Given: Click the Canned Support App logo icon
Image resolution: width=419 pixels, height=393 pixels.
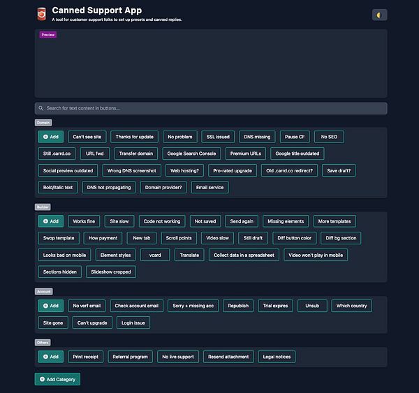Looking at the screenshot, I should click(41, 14).
